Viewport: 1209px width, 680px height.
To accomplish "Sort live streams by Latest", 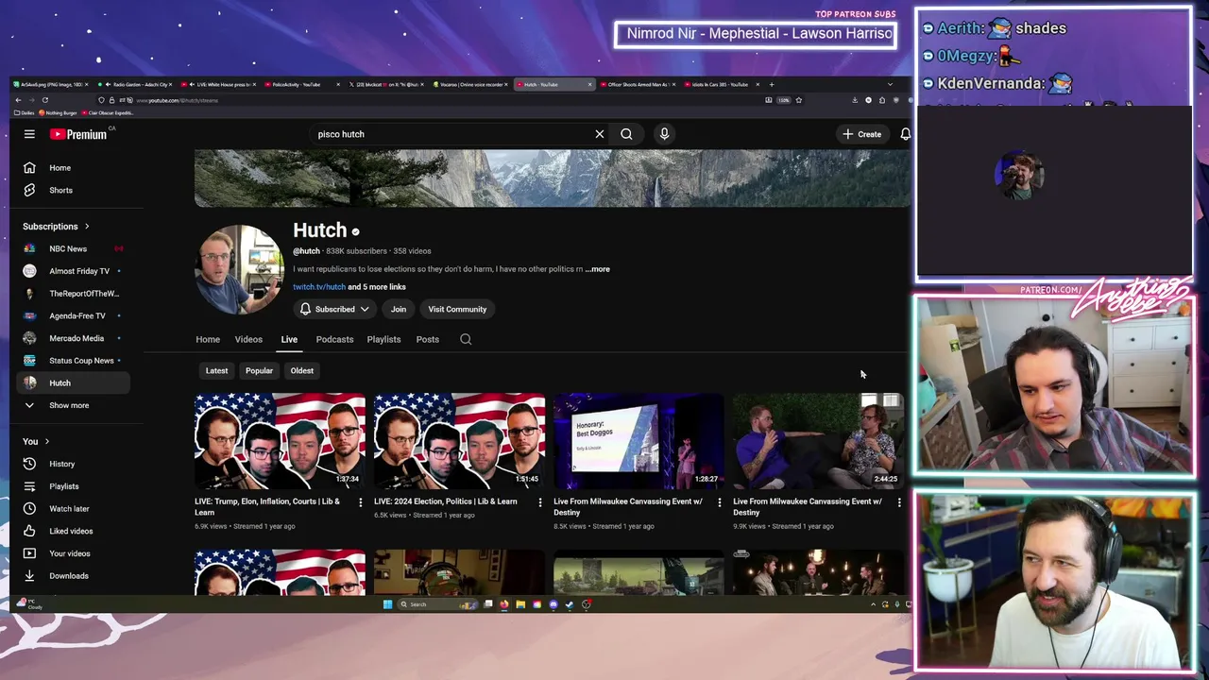I will click(216, 371).
